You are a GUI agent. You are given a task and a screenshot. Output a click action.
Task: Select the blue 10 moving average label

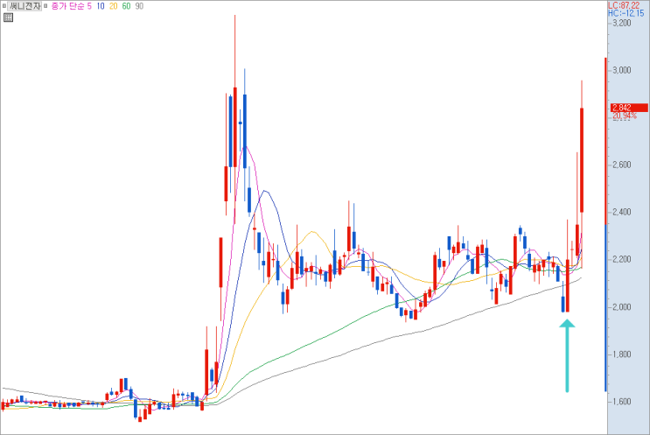pyautogui.click(x=101, y=6)
